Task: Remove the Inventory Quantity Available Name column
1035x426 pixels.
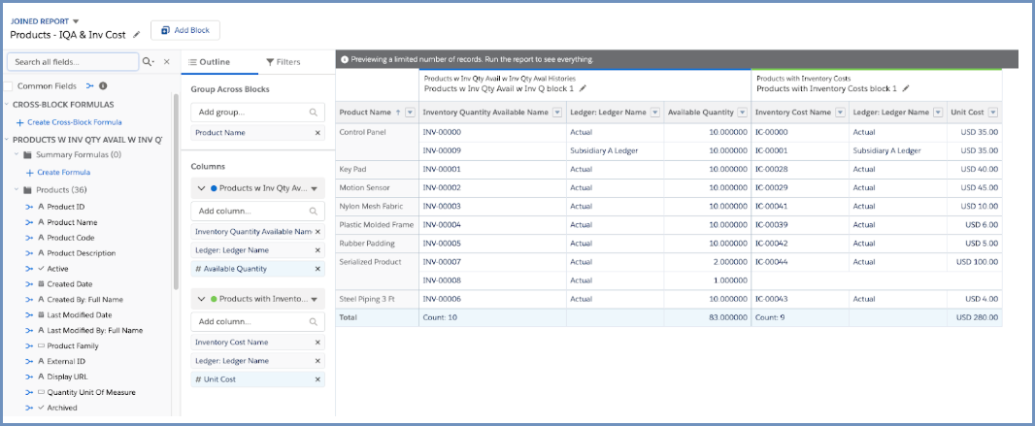Action: pyautogui.click(x=317, y=232)
